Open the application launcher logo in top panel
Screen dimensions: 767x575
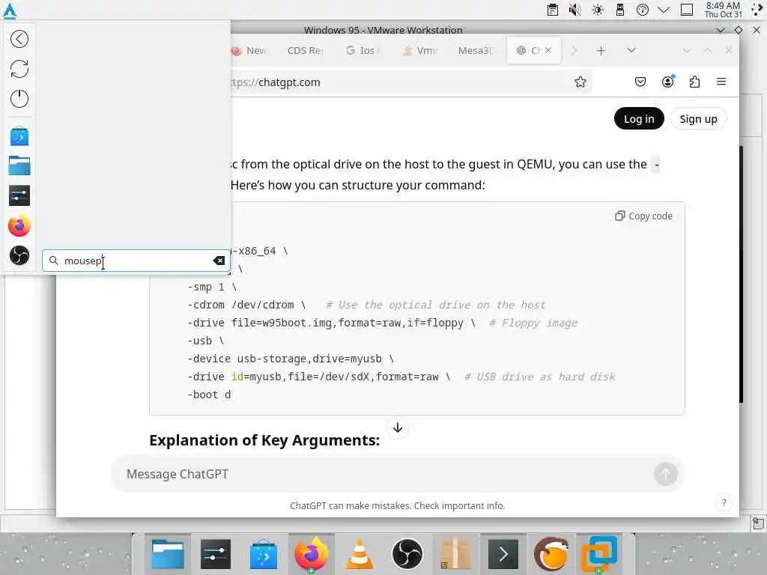point(10,11)
